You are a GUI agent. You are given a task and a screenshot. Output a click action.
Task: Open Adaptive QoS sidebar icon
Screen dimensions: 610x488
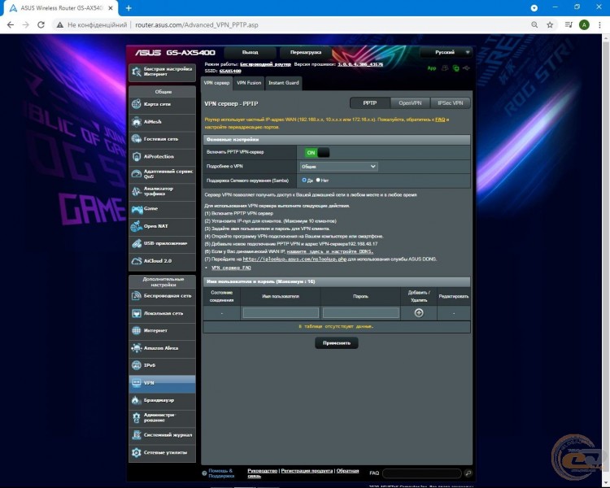pyautogui.click(x=136, y=173)
